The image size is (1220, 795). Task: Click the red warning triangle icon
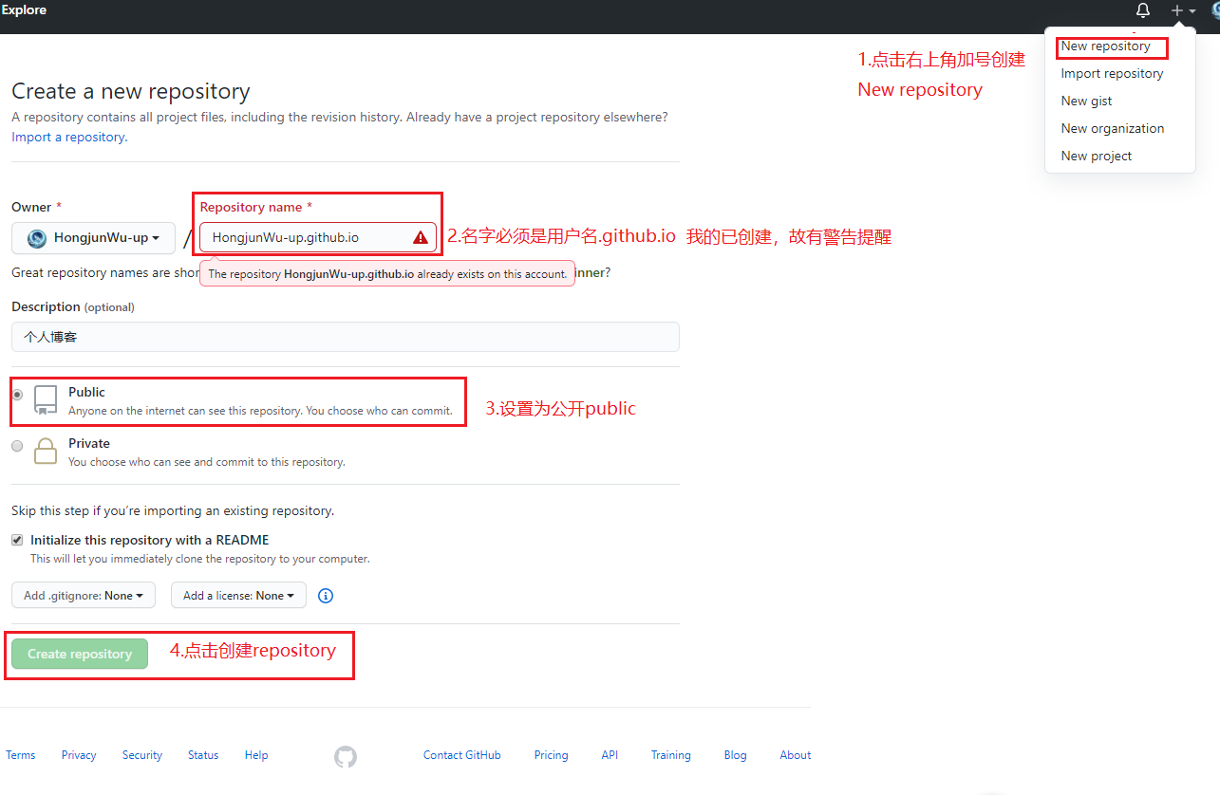pos(421,237)
